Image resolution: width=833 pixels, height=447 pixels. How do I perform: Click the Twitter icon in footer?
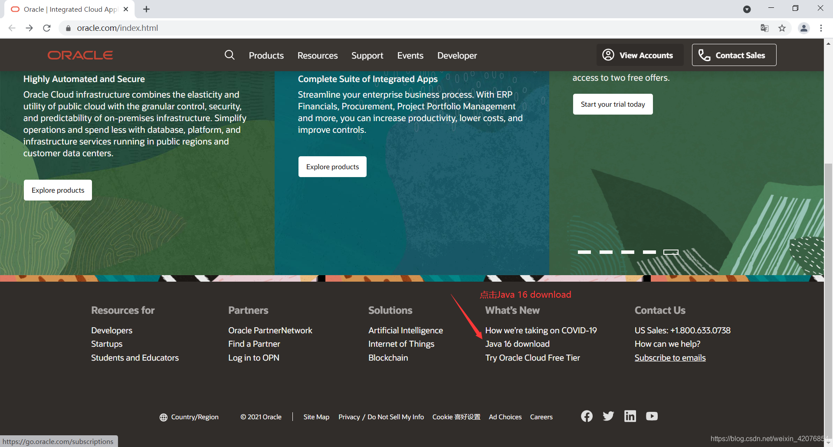pos(608,416)
